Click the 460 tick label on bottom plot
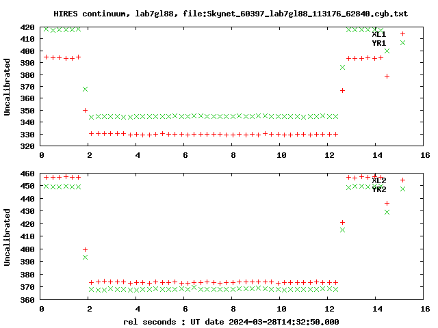This screenshot has width=438, height=328. (x=27, y=174)
